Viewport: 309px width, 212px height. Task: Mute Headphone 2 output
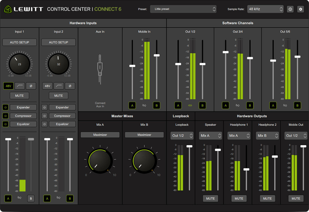(267, 199)
